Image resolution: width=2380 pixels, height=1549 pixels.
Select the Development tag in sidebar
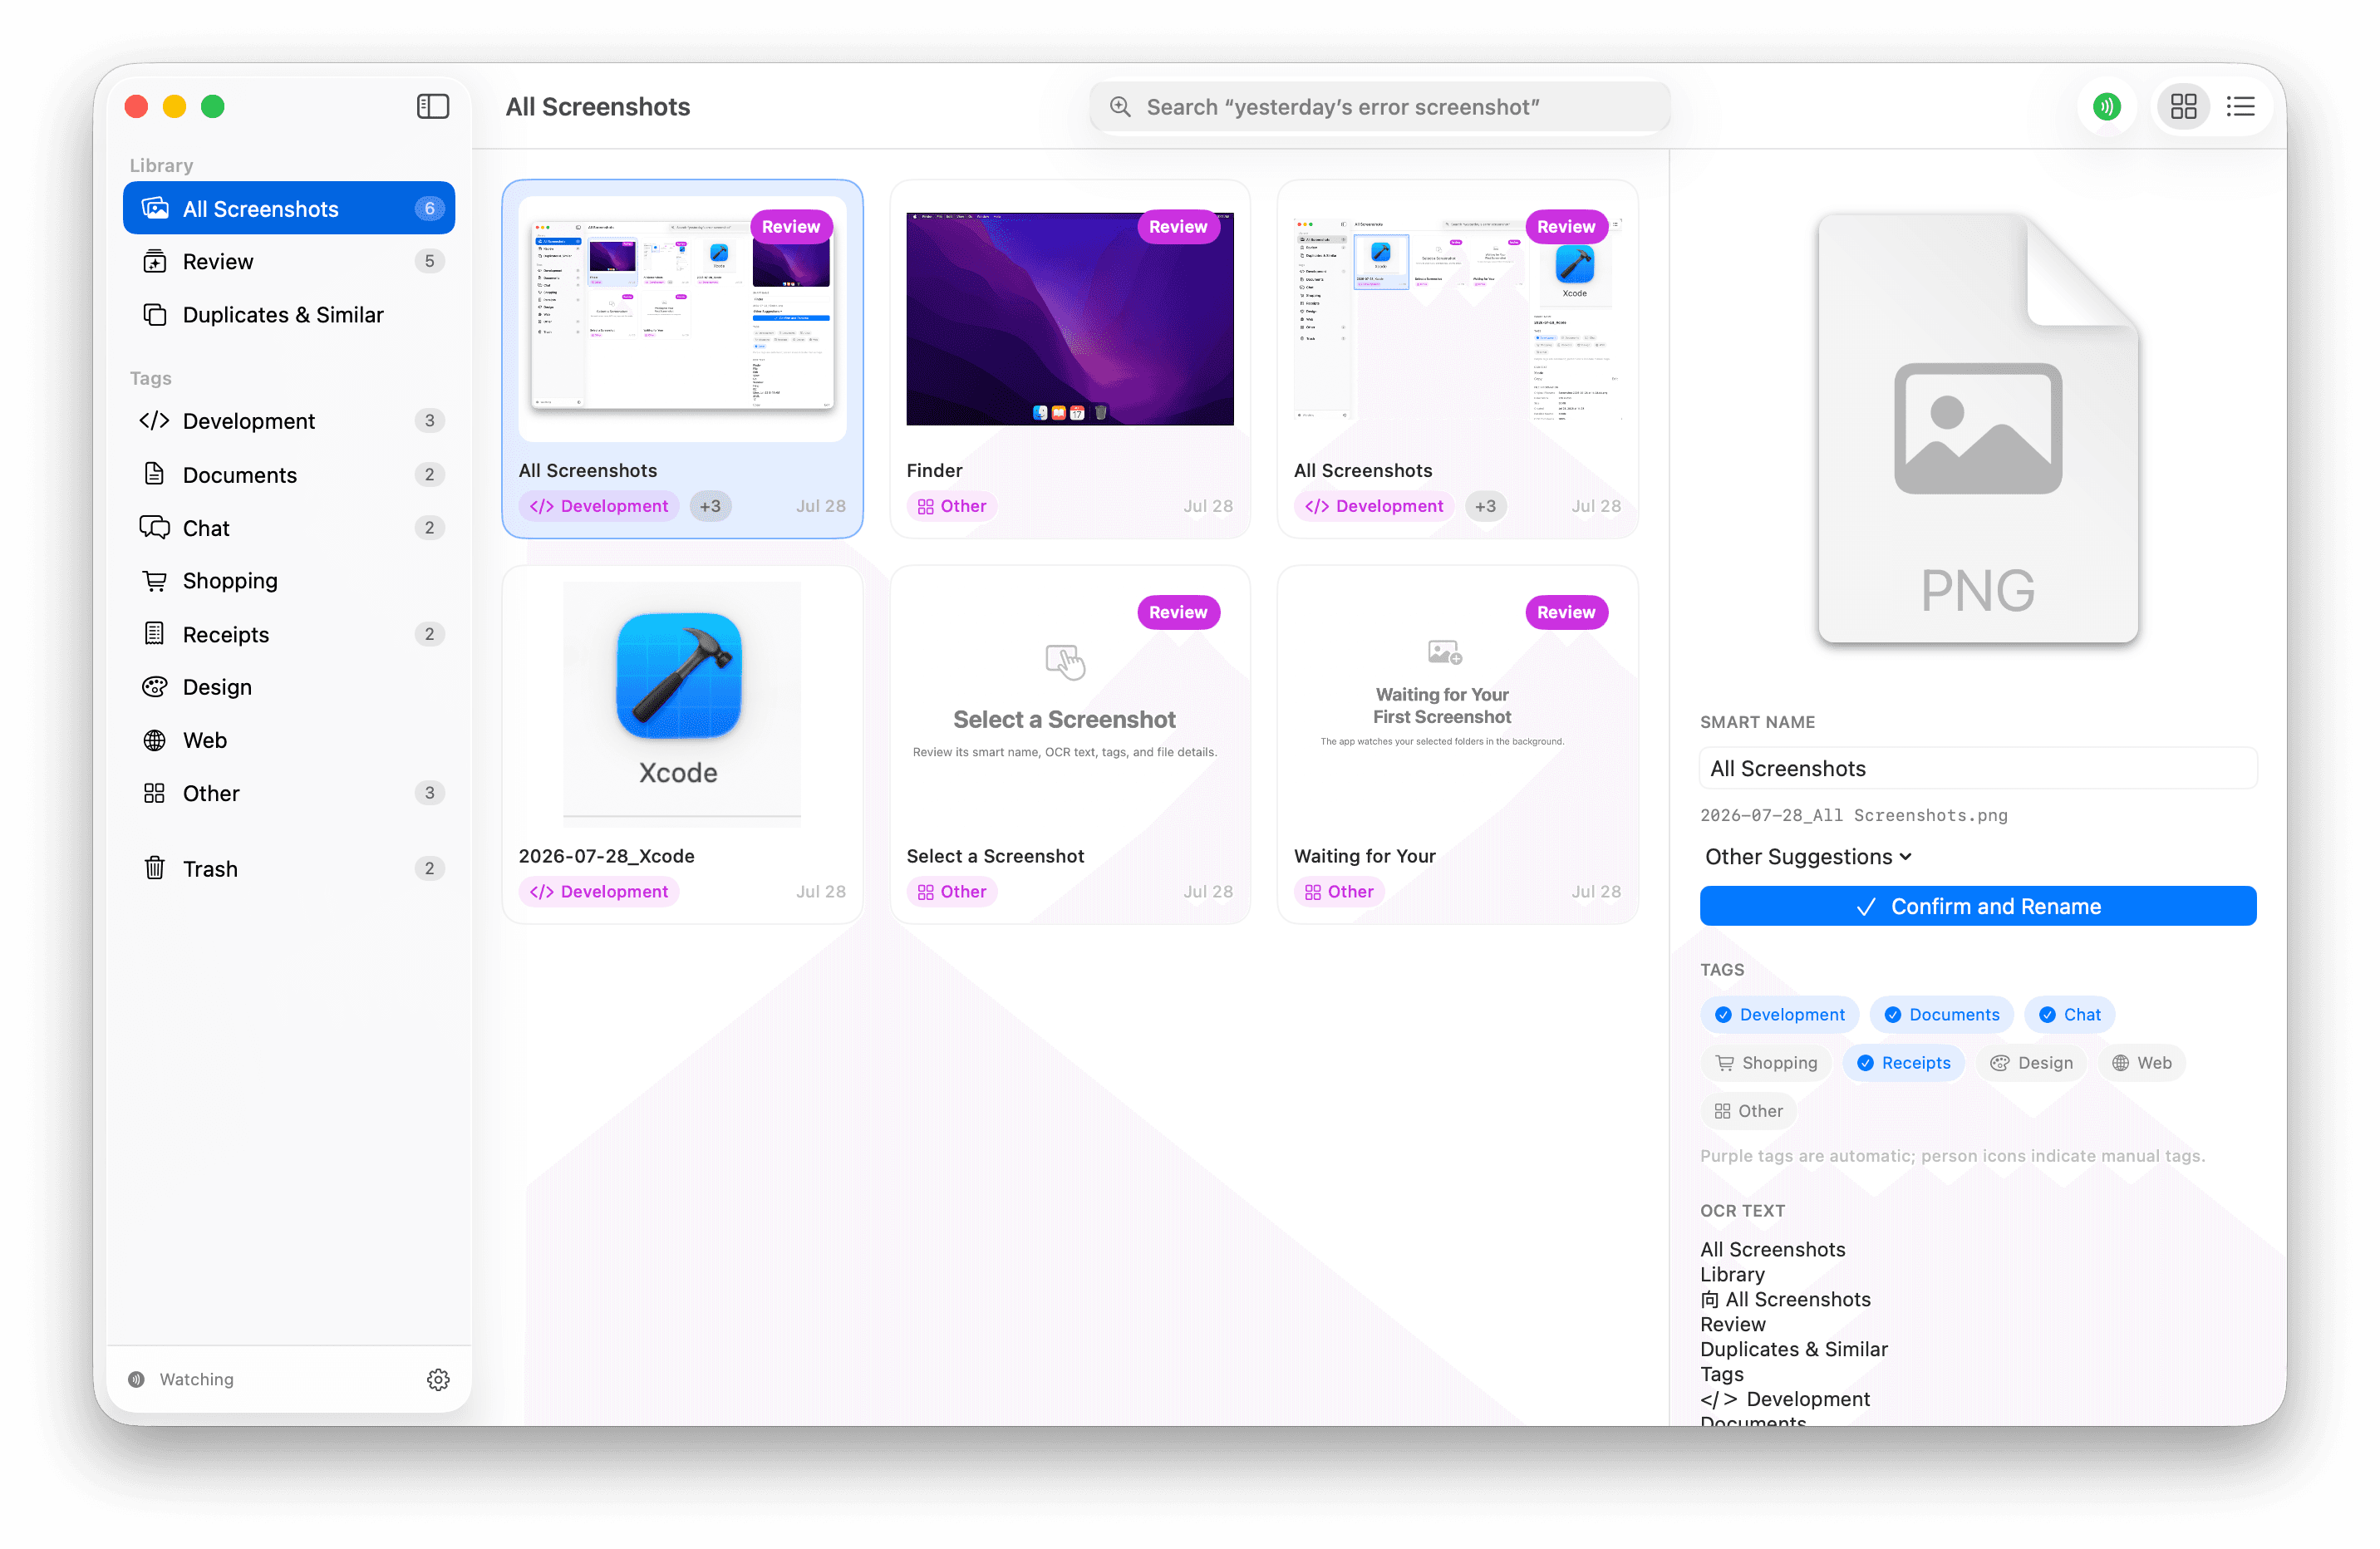289,420
